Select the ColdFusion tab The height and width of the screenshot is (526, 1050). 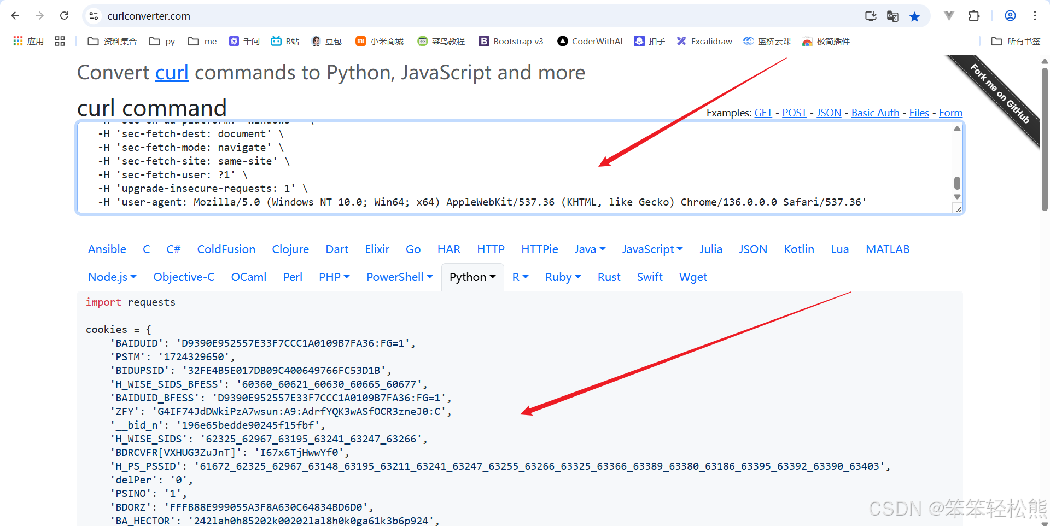pos(226,249)
